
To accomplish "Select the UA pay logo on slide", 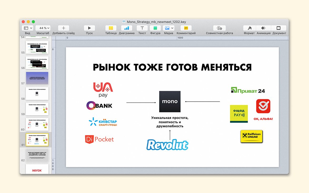I will coord(103,90).
